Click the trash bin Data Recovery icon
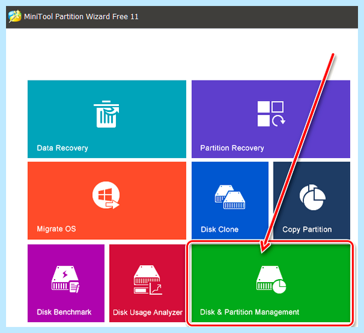Image resolution: width=364 pixels, height=333 pixels. click(106, 114)
